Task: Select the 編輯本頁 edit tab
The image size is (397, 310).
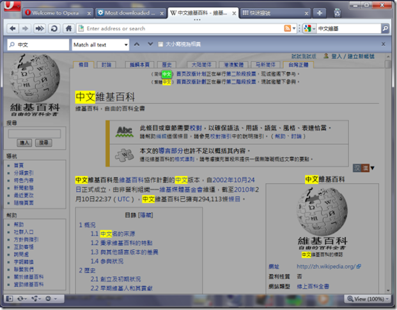Action: click(139, 65)
